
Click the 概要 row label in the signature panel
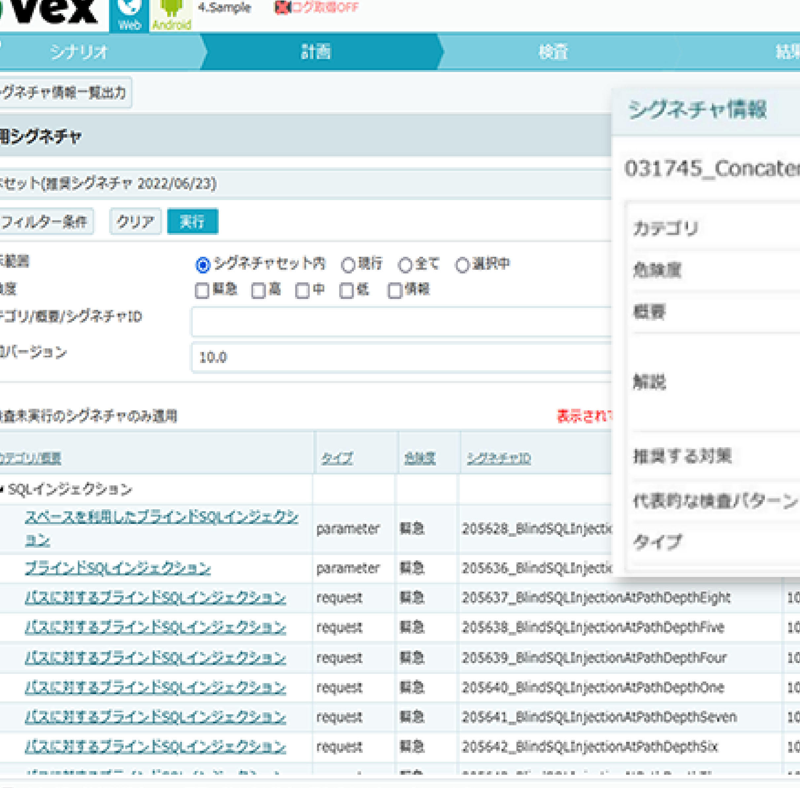[x=649, y=312]
